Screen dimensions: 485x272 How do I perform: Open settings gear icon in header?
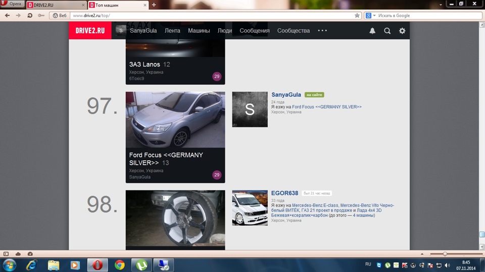tap(402, 31)
